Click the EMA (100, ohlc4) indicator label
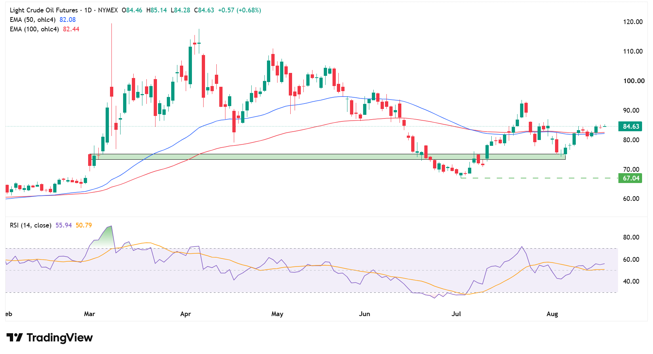Viewport: 653px width, 354px height. pyautogui.click(x=34, y=29)
